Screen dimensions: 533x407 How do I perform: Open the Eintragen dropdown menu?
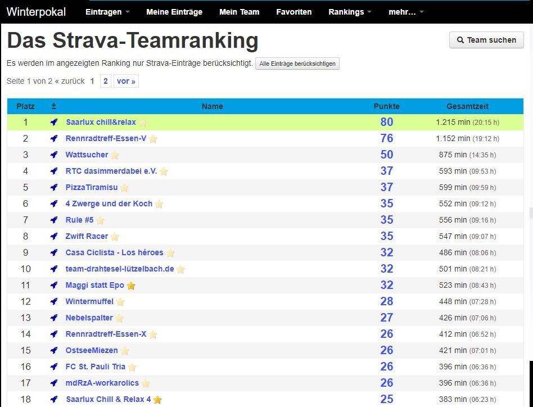tap(107, 12)
